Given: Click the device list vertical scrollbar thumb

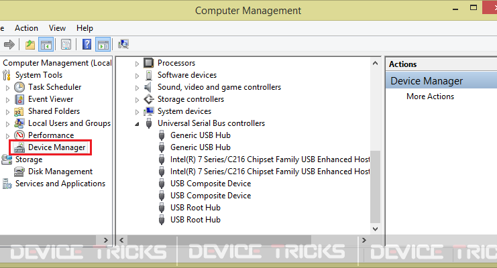Looking at the screenshot, I should 376,186.
